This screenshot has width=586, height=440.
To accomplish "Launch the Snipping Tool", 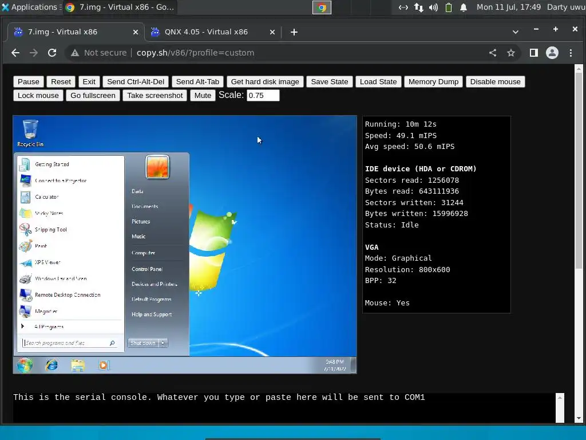I will click(x=70, y=230).
